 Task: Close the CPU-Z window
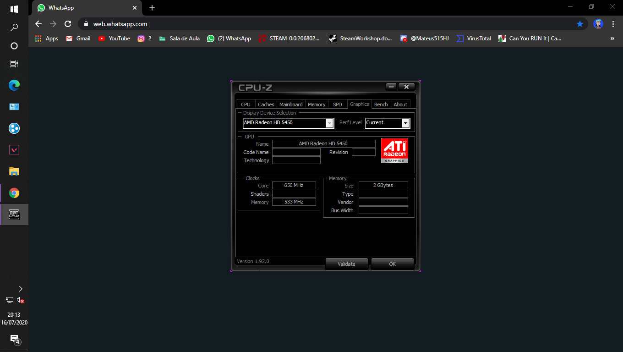coord(406,87)
